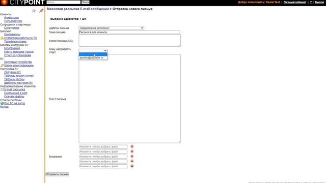326x183 pixels.
Task: Open the Создание БУ sidebar link
Action: [x=12, y=72]
